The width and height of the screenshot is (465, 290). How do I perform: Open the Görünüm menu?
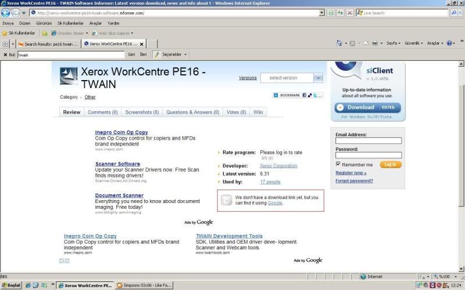(x=44, y=23)
